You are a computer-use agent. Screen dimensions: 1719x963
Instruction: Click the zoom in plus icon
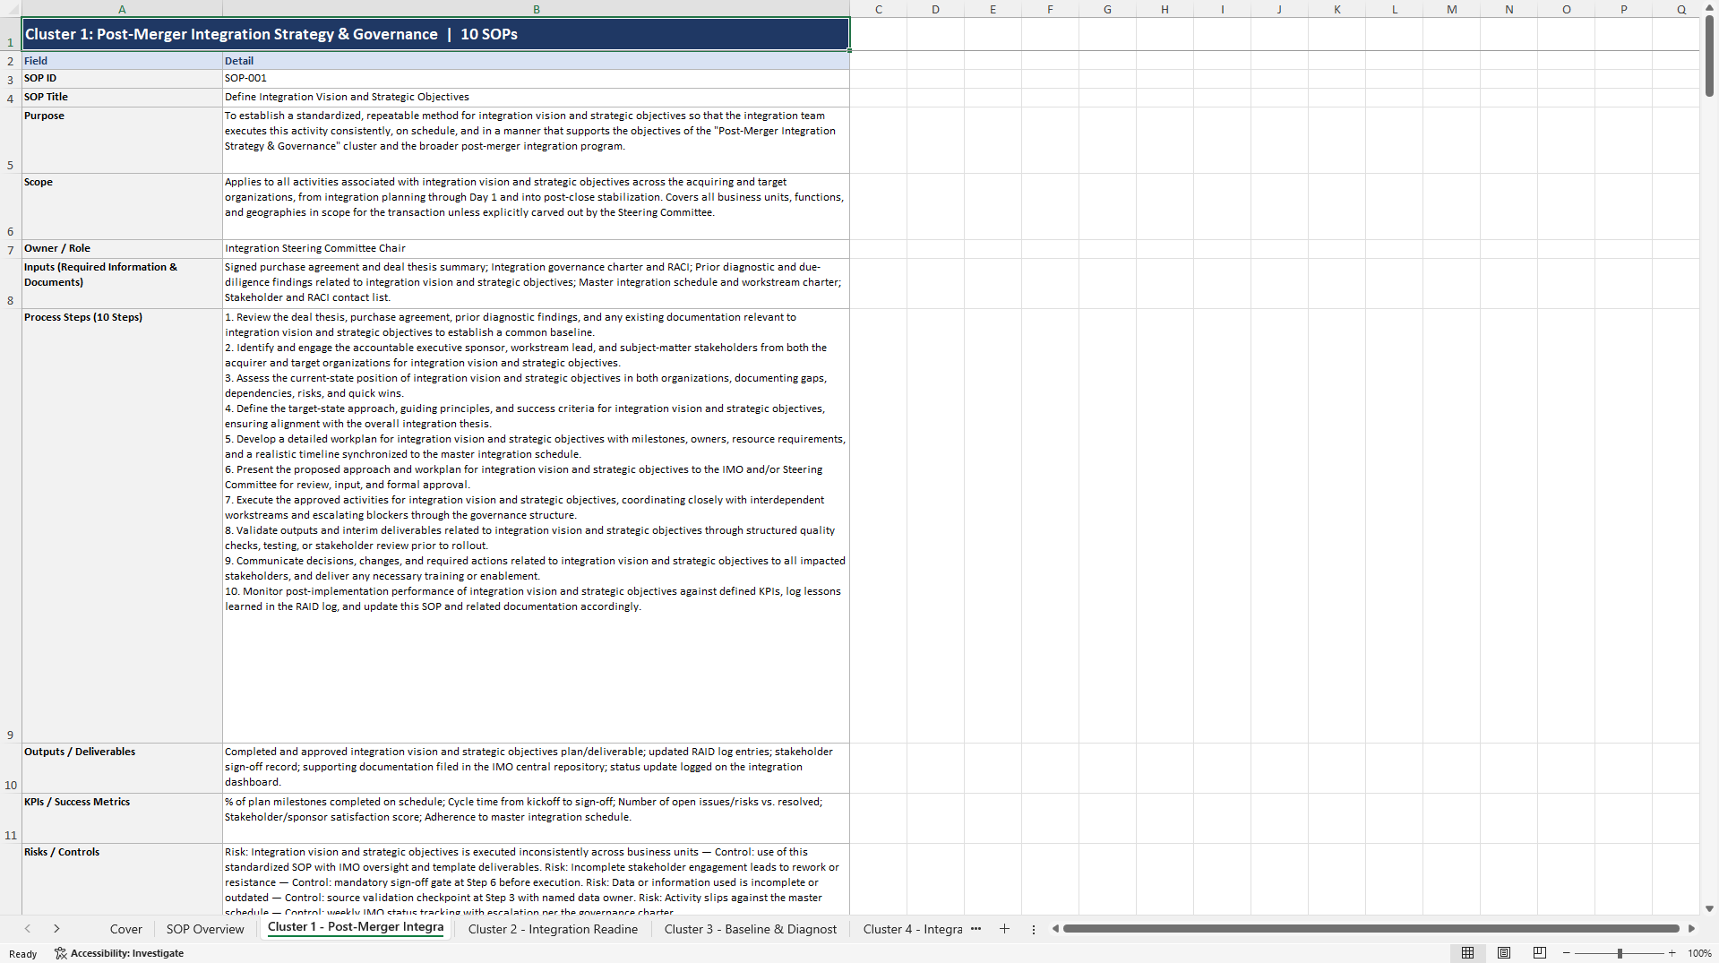pyautogui.click(x=1672, y=953)
